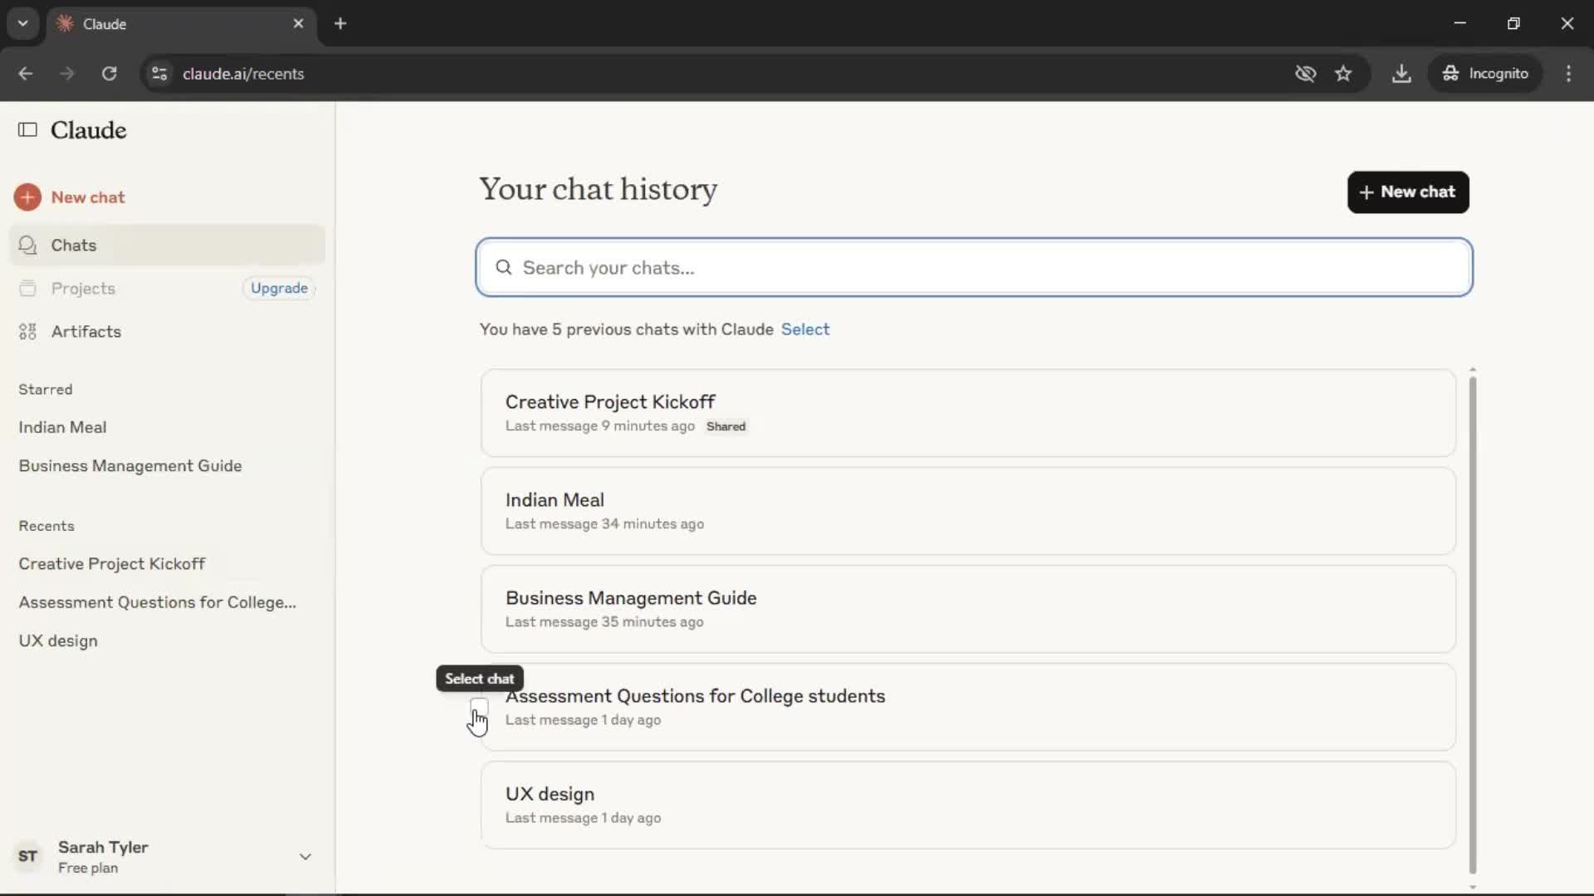The width and height of the screenshot is (1594, 896).
Task: Focus the Search your chats field
Action: coord(974,267)
